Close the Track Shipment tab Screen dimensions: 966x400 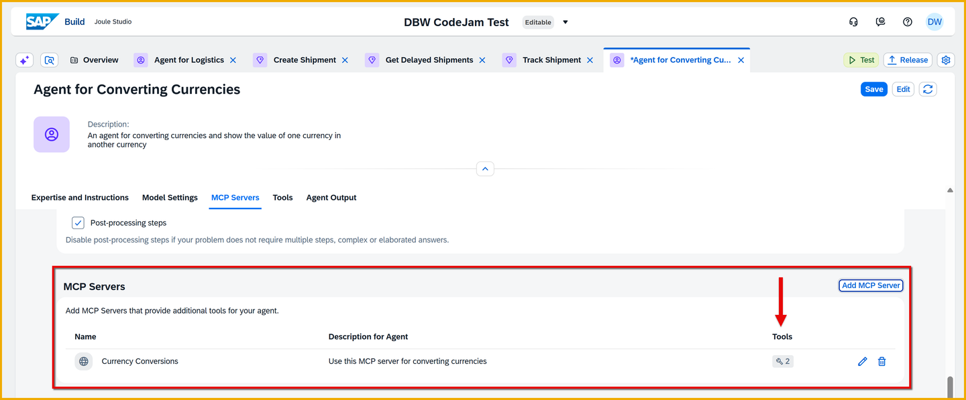tap(590, 60)
